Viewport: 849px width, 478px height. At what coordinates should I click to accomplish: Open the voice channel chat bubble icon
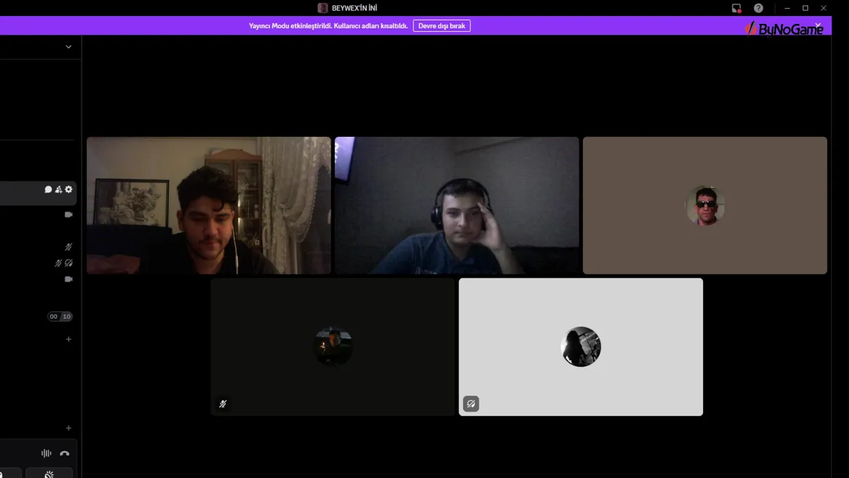(x=48, y=190)
